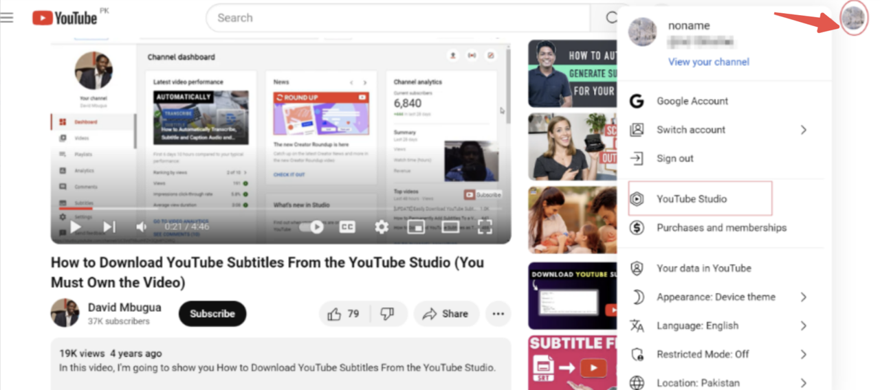
Task: Mute the video volume
Action: (x=141, y=227)
